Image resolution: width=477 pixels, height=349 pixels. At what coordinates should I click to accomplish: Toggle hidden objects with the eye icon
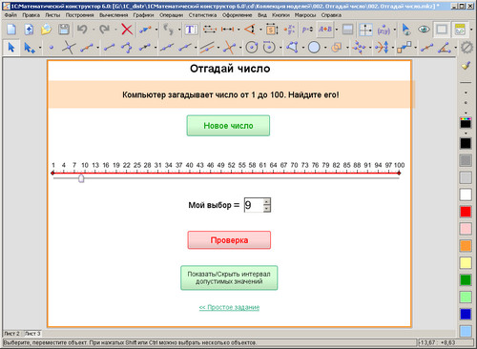click(x=424, y=30)
